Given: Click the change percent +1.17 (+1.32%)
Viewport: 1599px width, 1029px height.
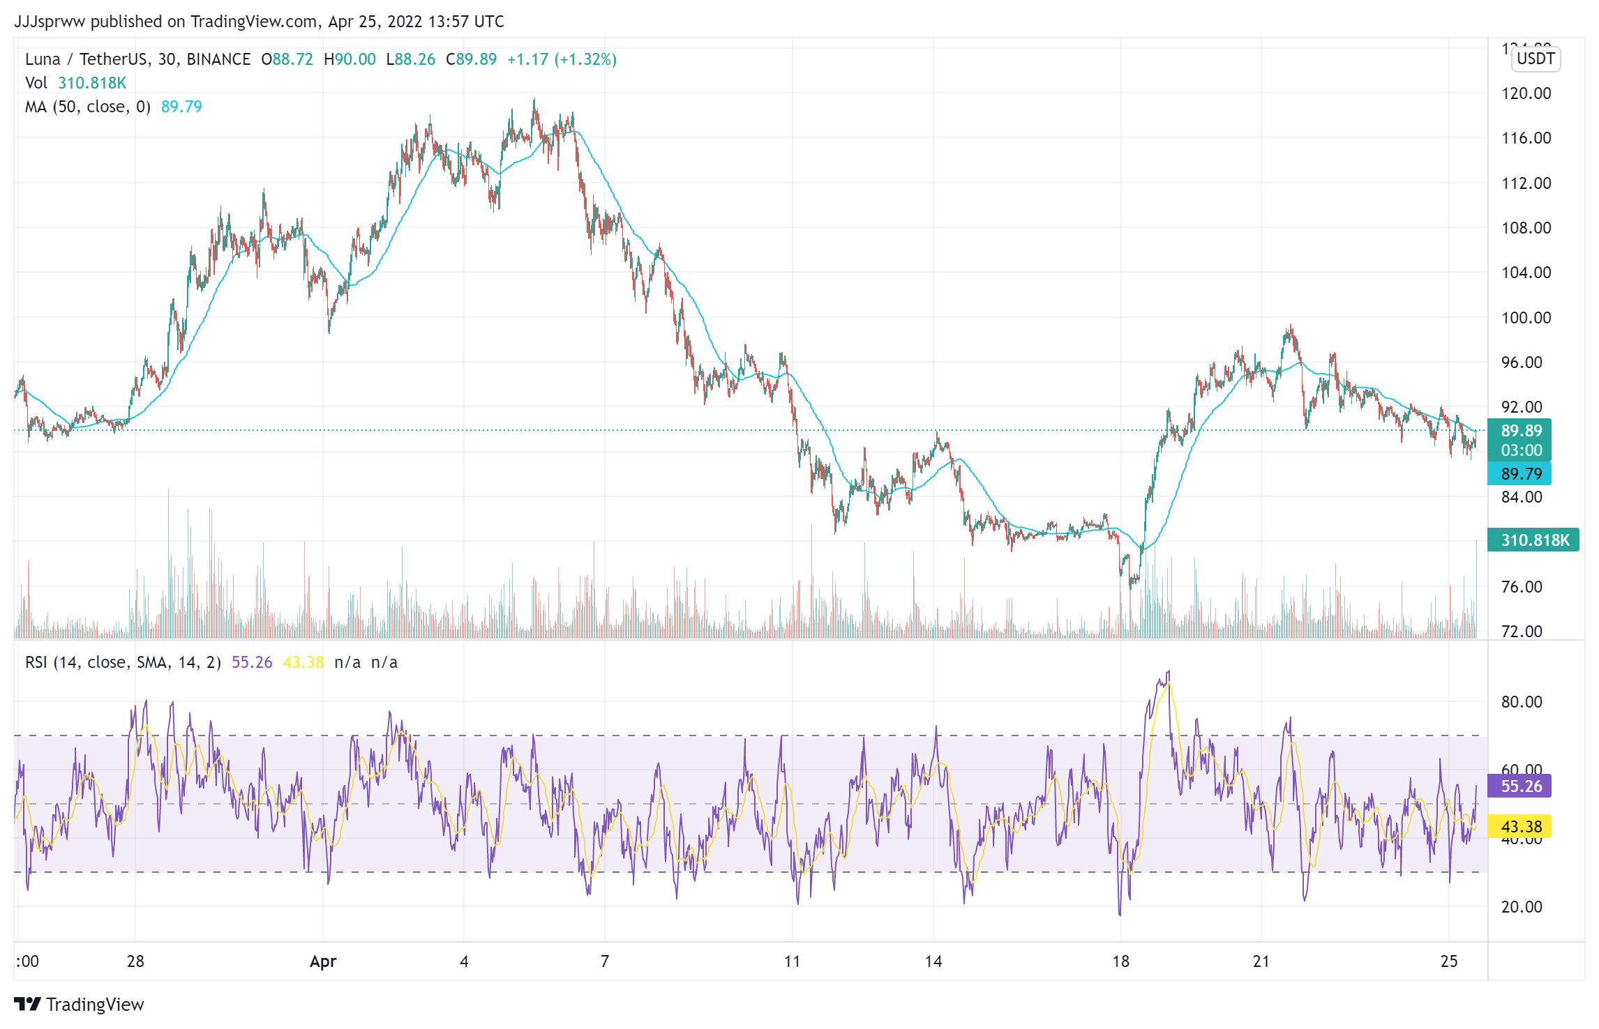Looking at the screenshot, I should coord(562,59).
